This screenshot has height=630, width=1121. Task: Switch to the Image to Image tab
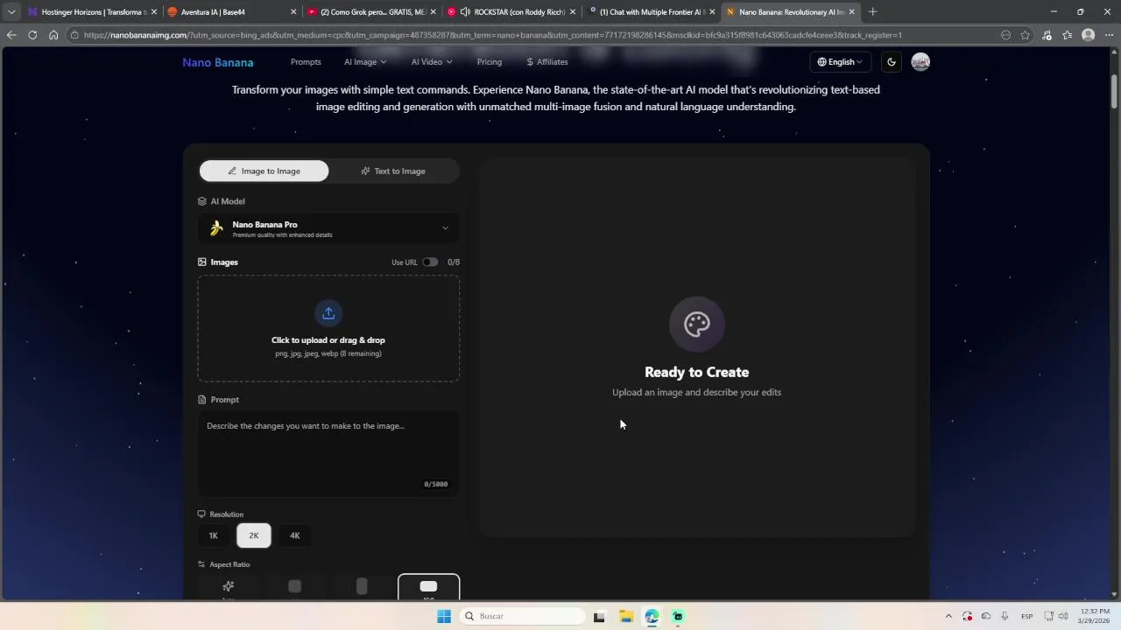(x=264, y=171)
